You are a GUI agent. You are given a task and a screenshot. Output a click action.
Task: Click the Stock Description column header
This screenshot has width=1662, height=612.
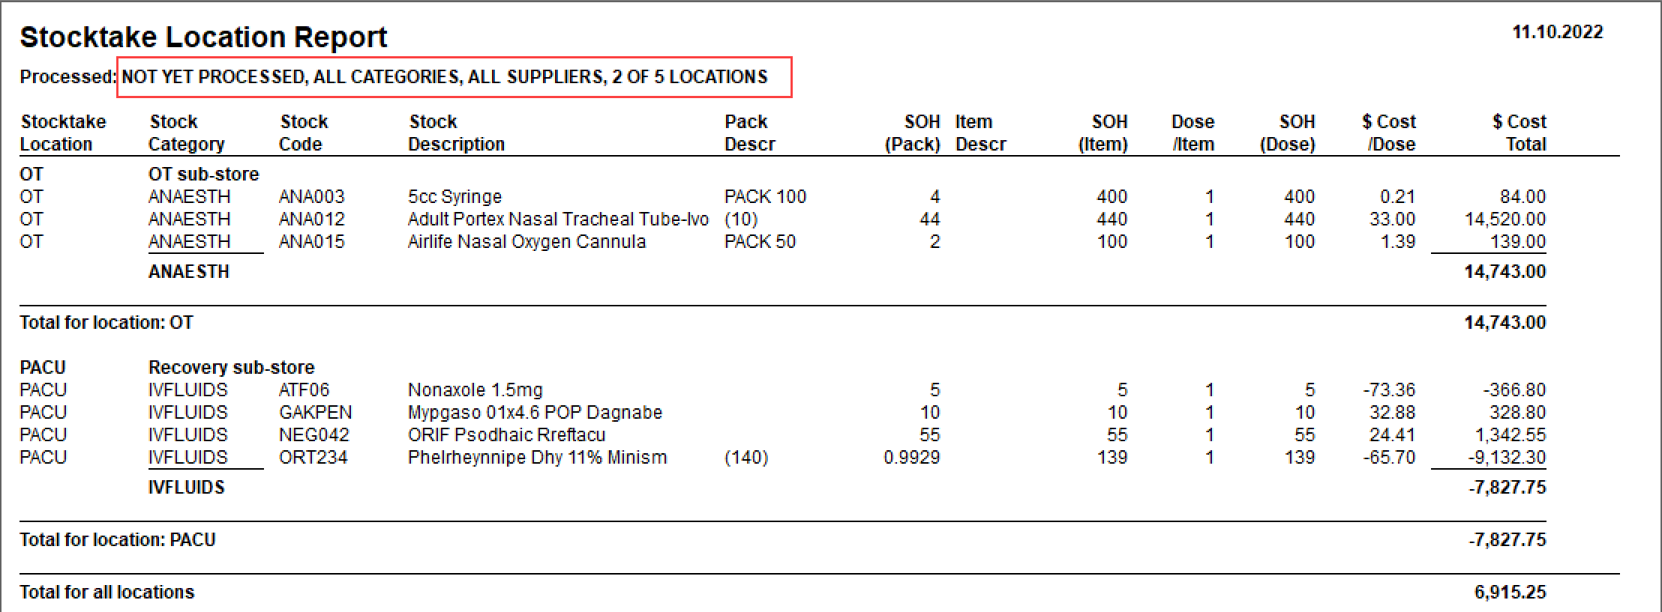coord(456,133)
